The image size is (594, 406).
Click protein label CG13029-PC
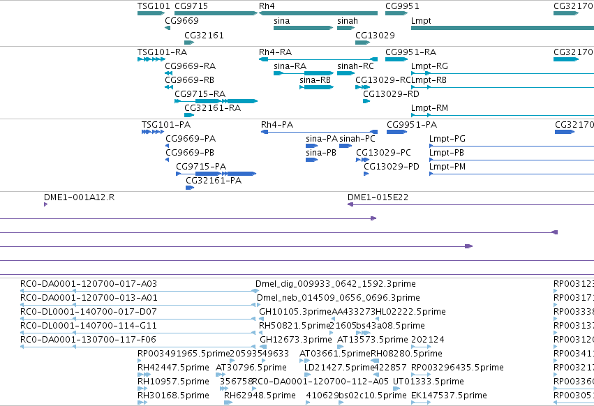384,152
